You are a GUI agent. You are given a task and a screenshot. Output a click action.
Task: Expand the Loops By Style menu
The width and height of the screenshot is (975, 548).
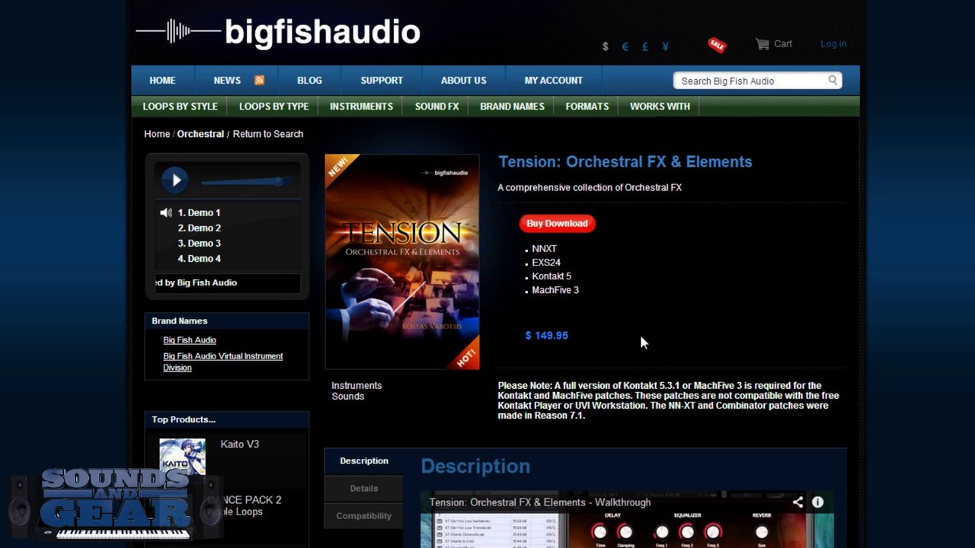(180, 106)
